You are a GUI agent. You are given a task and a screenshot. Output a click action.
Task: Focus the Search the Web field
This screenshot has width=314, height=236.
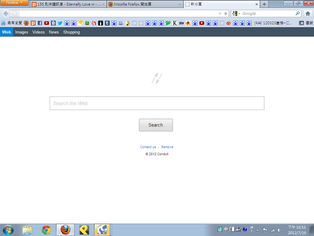pos(157,103)
